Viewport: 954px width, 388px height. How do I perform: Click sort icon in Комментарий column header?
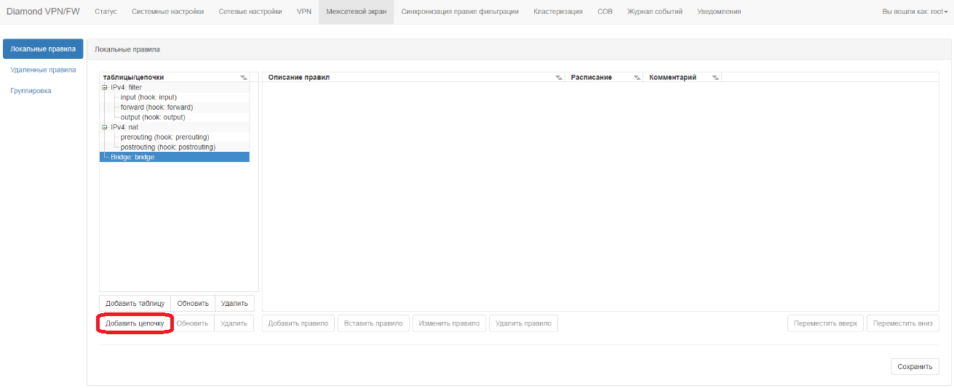pyautogui.click(x=715, y=78)
